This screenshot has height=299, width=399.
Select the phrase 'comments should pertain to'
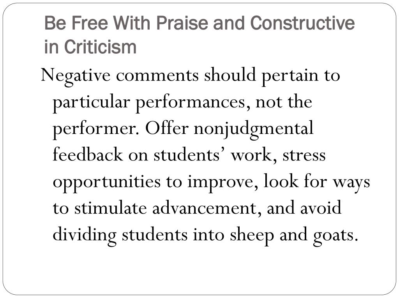(228, 76)
